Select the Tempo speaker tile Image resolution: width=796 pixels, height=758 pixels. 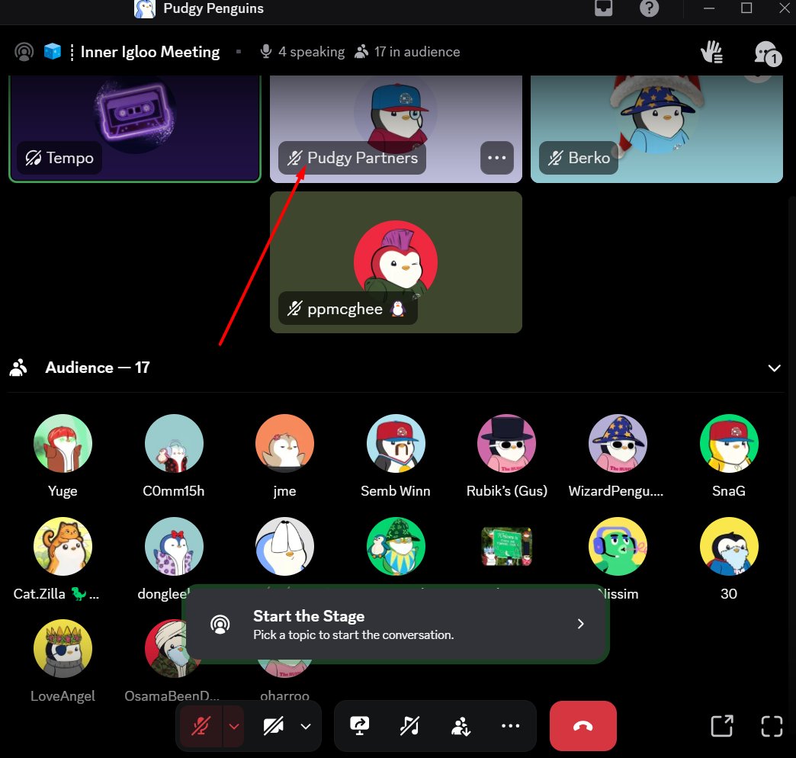tap(135, 128)
